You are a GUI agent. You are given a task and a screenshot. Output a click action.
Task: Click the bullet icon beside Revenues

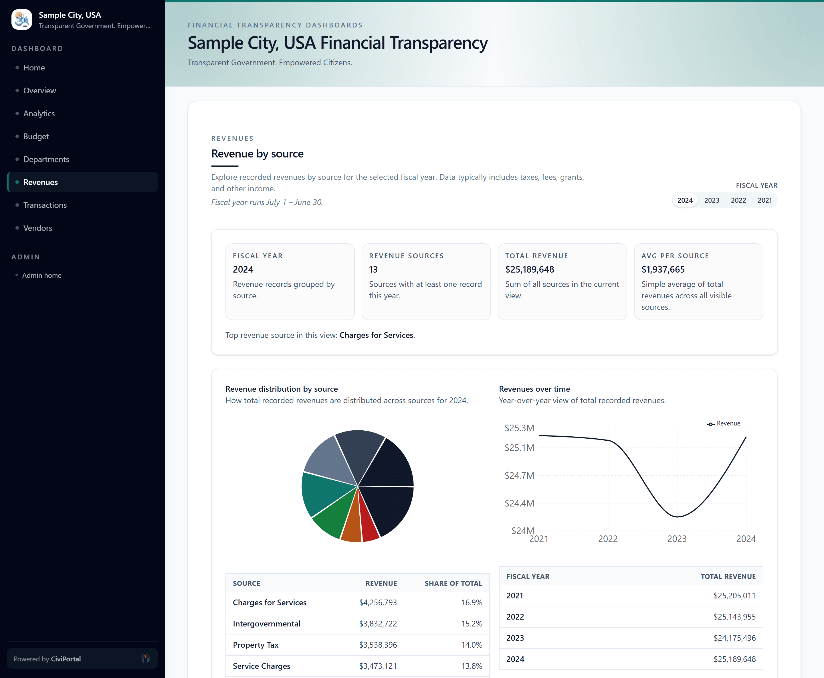[17, 182]
